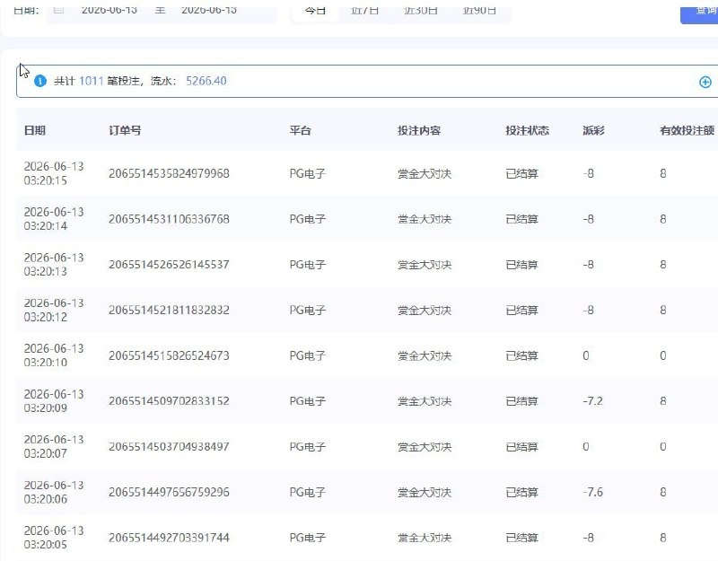Screen dimensions: 718x561
Task: Click the date cell 03:20:07
Action: click(x=54, y=446)
